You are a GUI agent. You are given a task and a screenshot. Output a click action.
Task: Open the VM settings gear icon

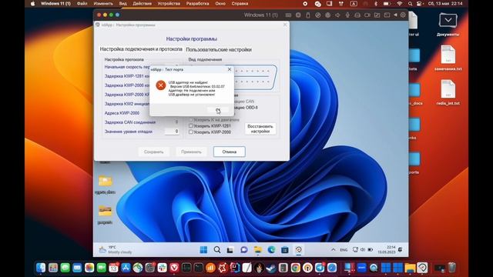403,15
